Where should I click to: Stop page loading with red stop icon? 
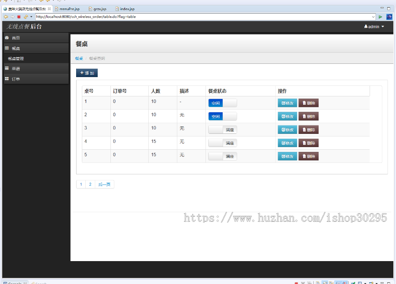(19, 17)
